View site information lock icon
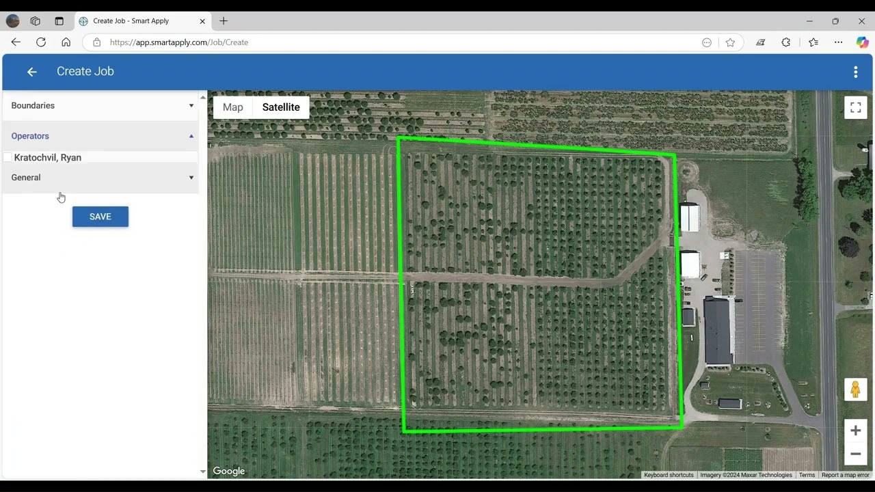 [96, 42]
